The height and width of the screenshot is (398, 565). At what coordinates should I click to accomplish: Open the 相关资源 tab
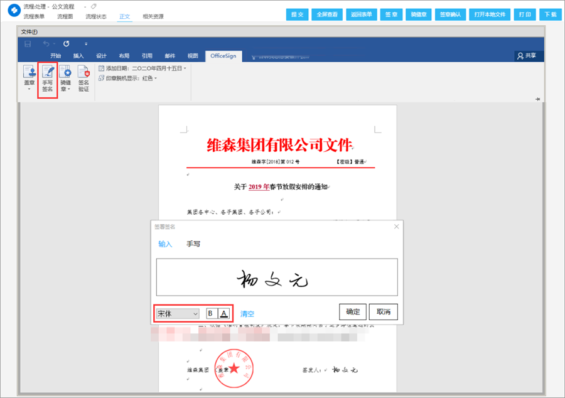[x=153, y=16]
